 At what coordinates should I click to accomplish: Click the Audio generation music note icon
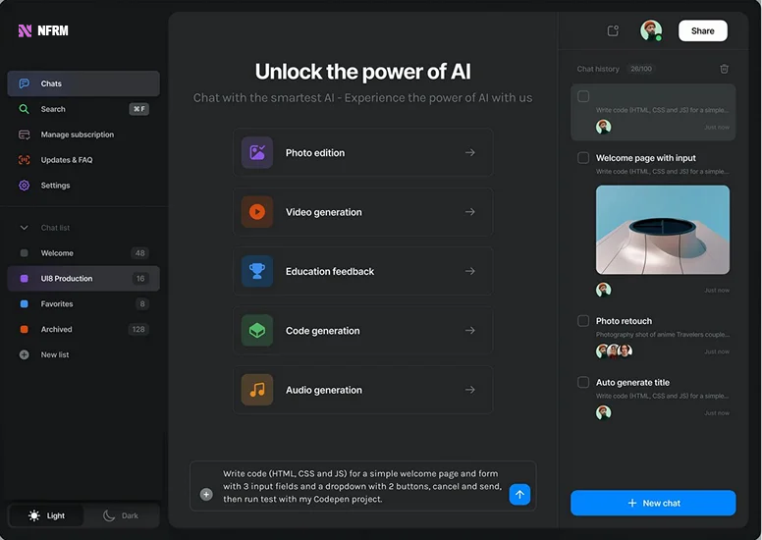pyautogui.click(x=257, y=390)
